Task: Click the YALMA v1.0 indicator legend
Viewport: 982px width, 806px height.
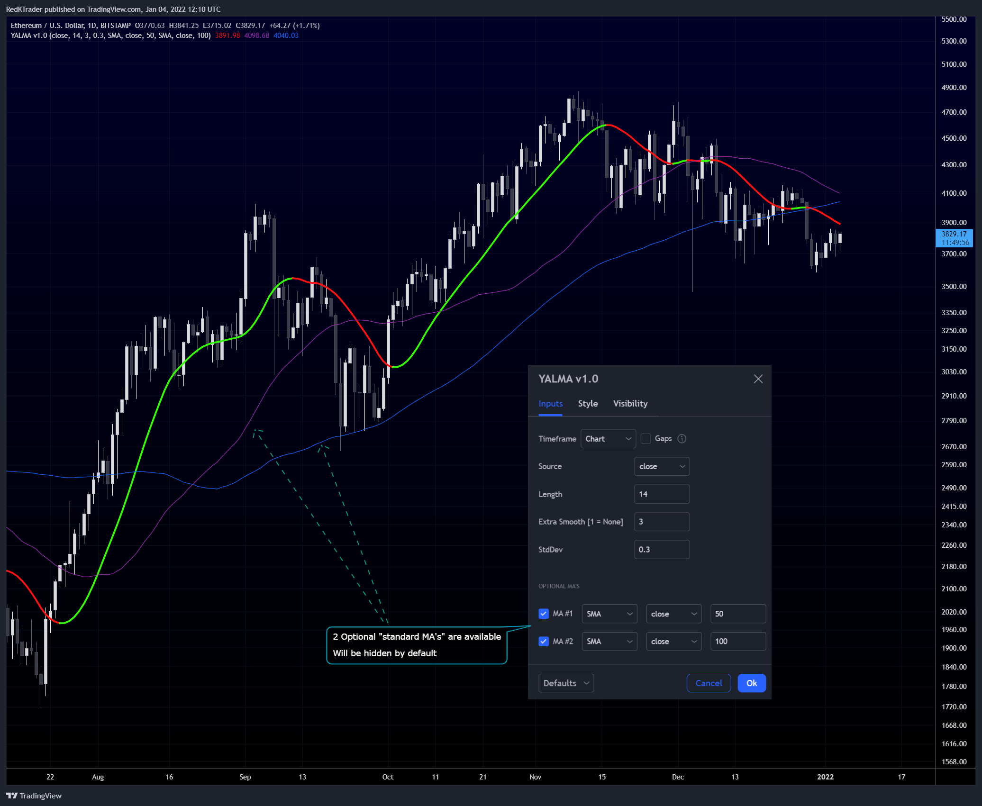Action: [x=110, y=36]
